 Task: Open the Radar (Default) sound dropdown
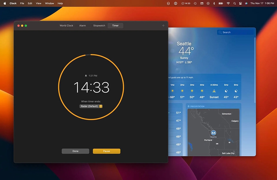coord(91,106)
